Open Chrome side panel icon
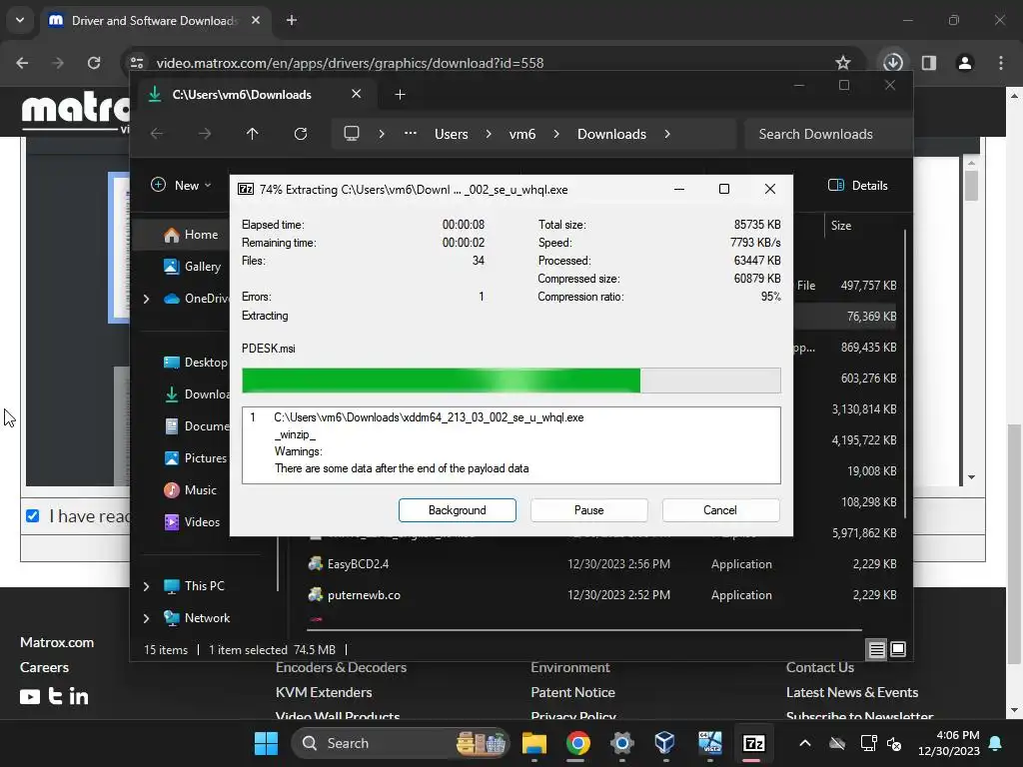Image resolution: width=1023 pixels, height=767 pixels. 929,63
